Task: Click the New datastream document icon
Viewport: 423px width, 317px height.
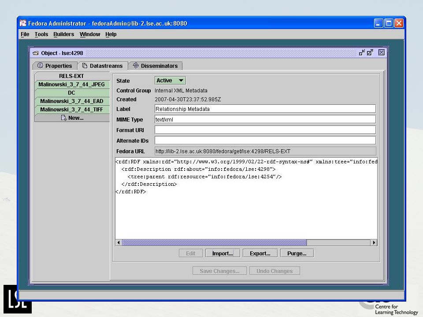Action: point(64,118)
